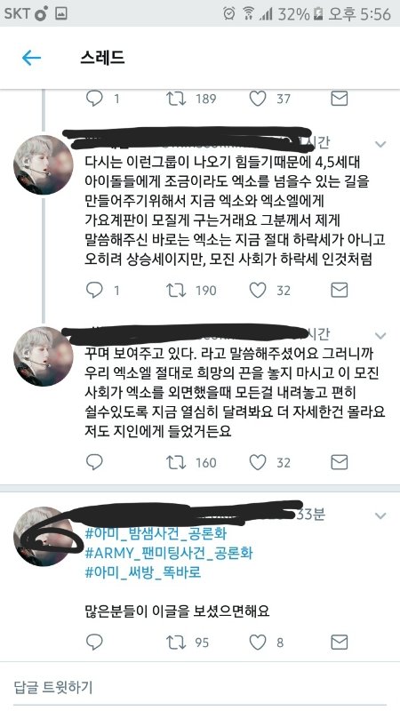This screenshot has height=711, width=400.
Task: Retweet the top tweet with 189 retweets
Action: pos(176,99)
